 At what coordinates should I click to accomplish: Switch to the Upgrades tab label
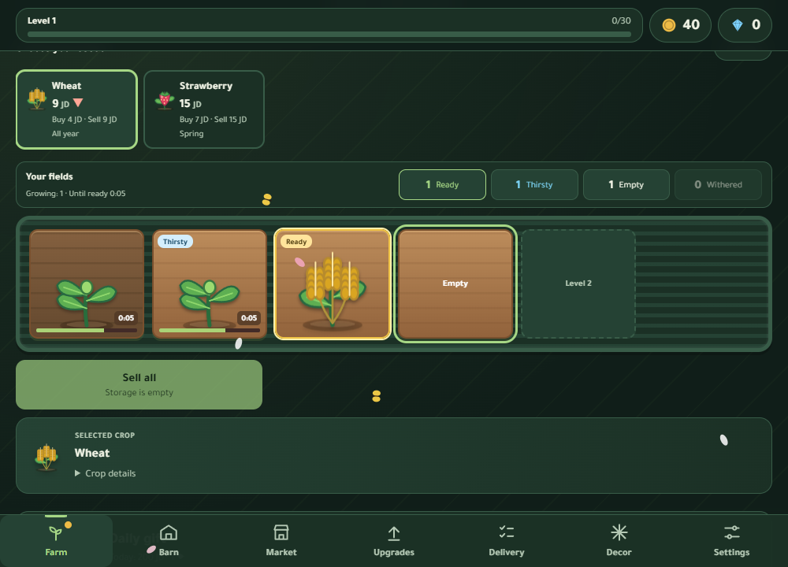394,552
